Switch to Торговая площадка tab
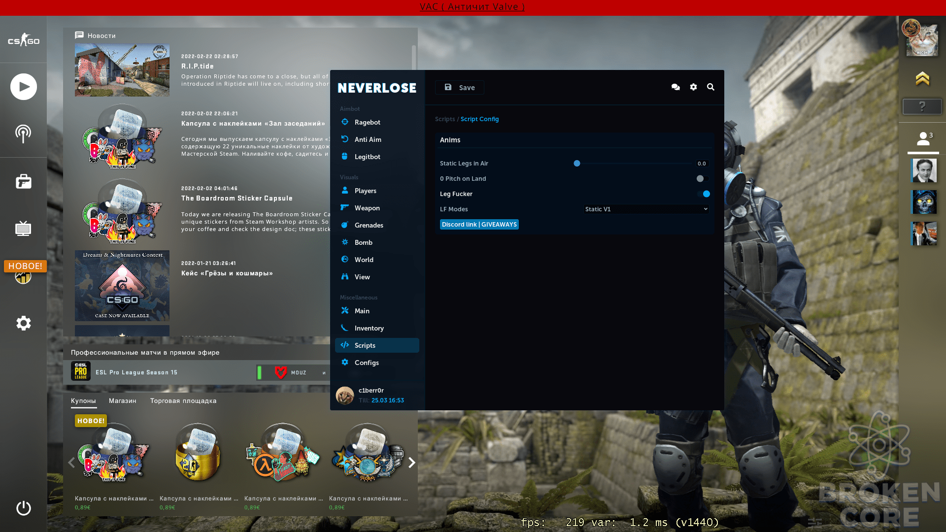This screenshot has width=946, height=532. (x=183, y=401)
